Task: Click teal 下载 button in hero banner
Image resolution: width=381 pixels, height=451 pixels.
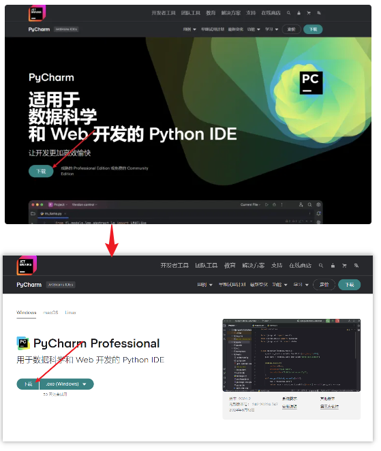Action: pos(41,171)
